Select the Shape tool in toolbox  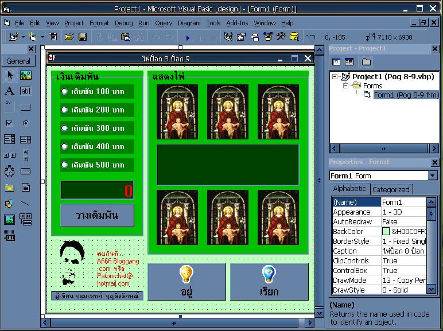9,203
